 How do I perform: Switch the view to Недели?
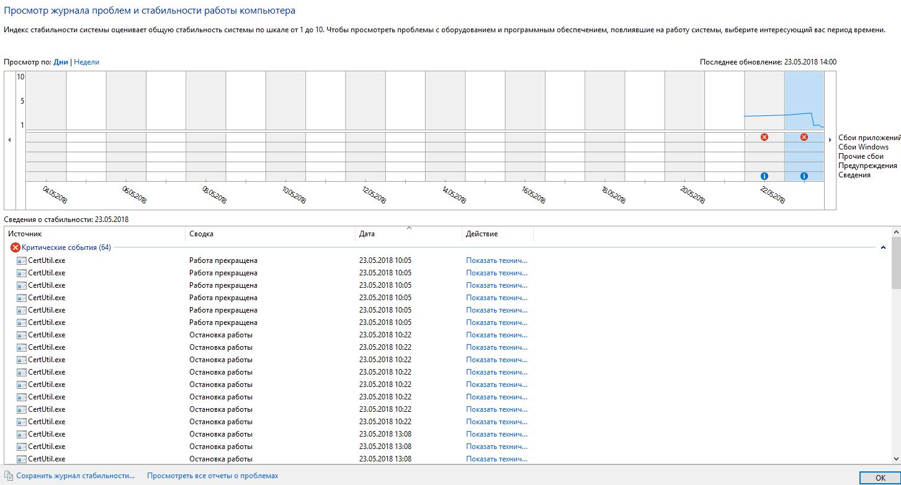coord(86,62)
